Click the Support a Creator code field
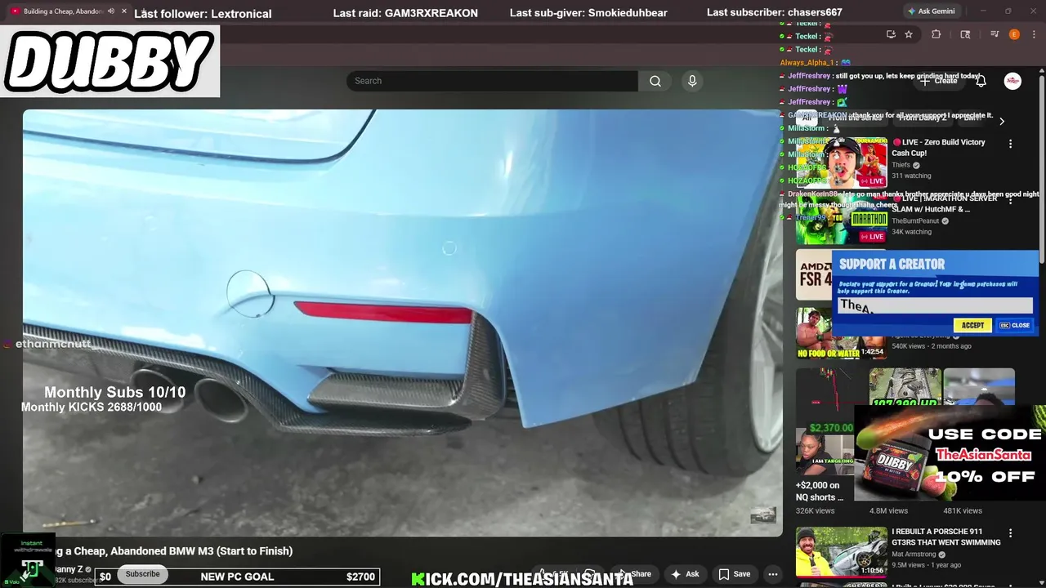This screenshot has height=588, width=1046. pos(935,305)
